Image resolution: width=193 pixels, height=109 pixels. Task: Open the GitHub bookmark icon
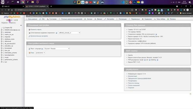pos(79,13)
